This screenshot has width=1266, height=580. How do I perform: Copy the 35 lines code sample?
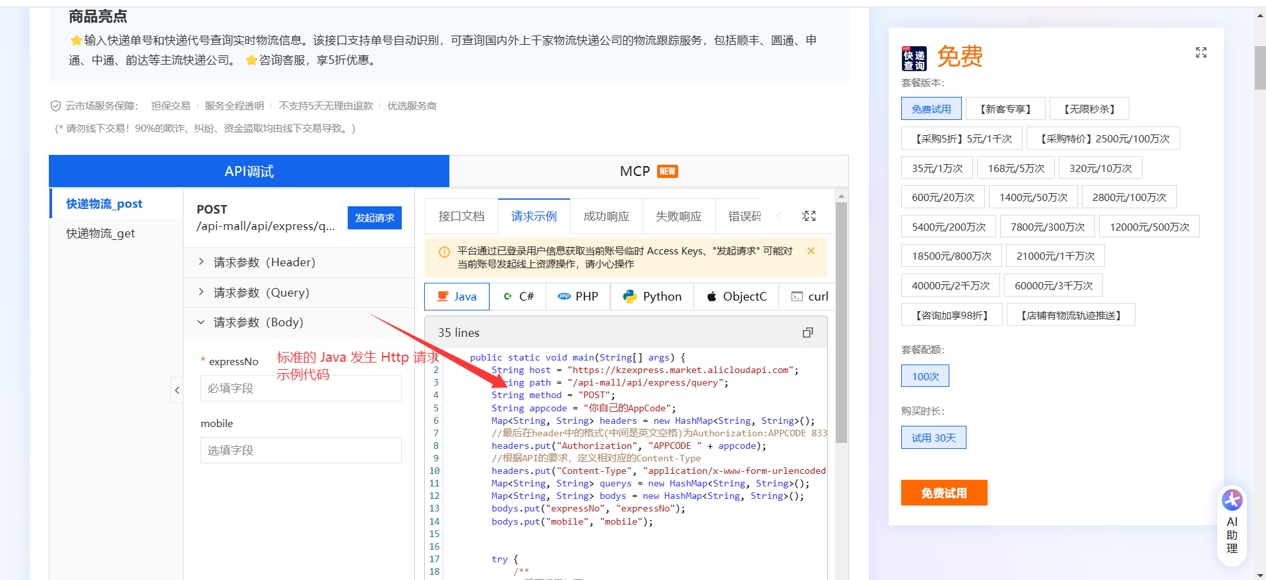click(x=807, y=333)
